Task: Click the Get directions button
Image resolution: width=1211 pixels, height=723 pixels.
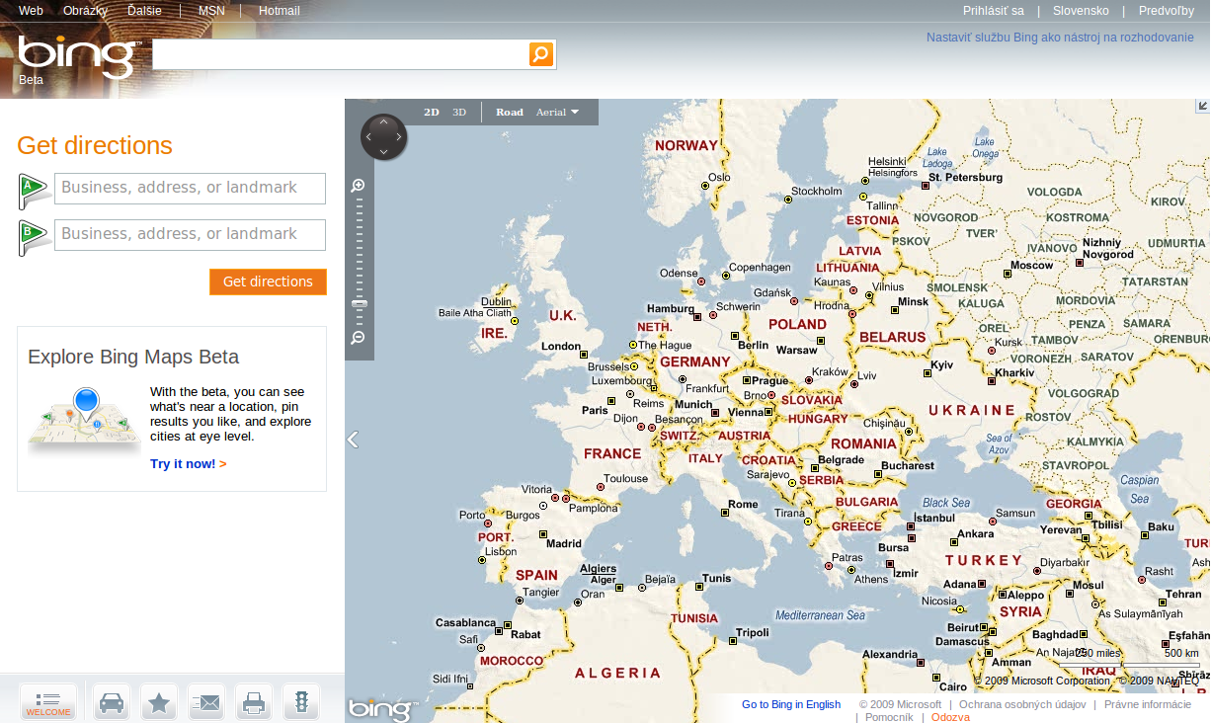Action: (x=268, y=281)
